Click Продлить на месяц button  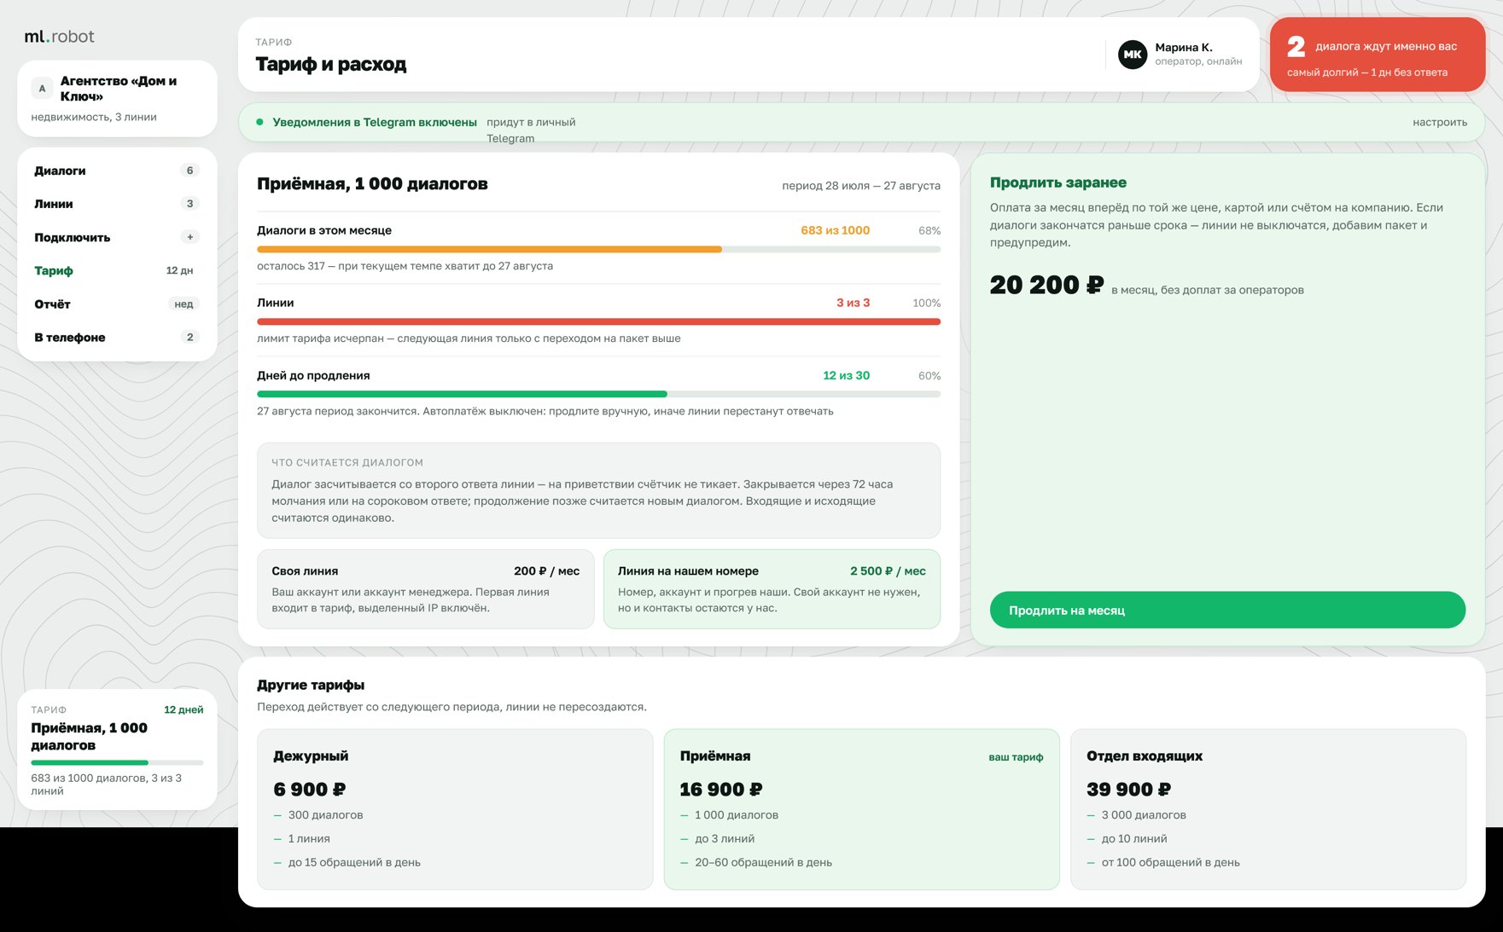tap(1227, 611)
